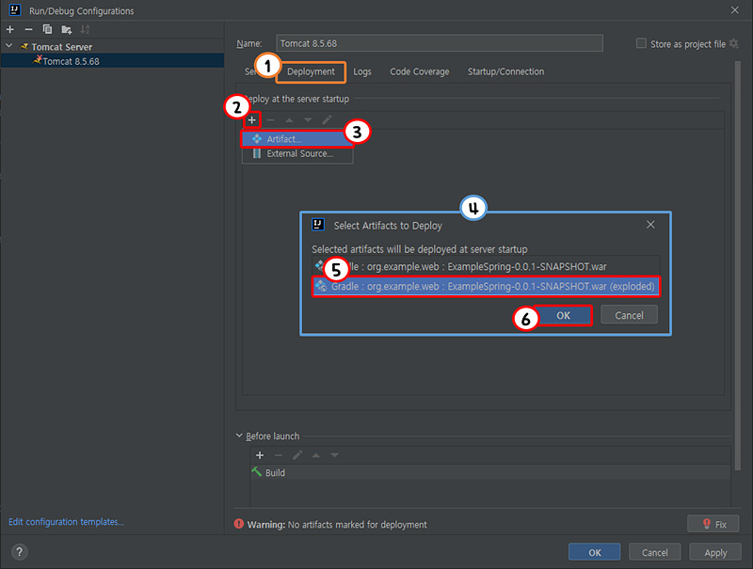Add a deployment item with the plus icon
753x569 pixels.
pyautogui.click(x=251, y=120)
